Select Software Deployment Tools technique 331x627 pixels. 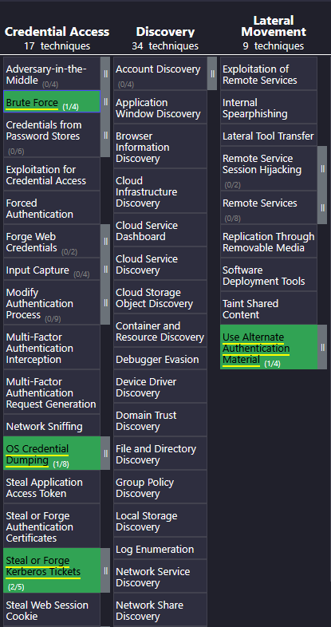(x=269, y=274)
